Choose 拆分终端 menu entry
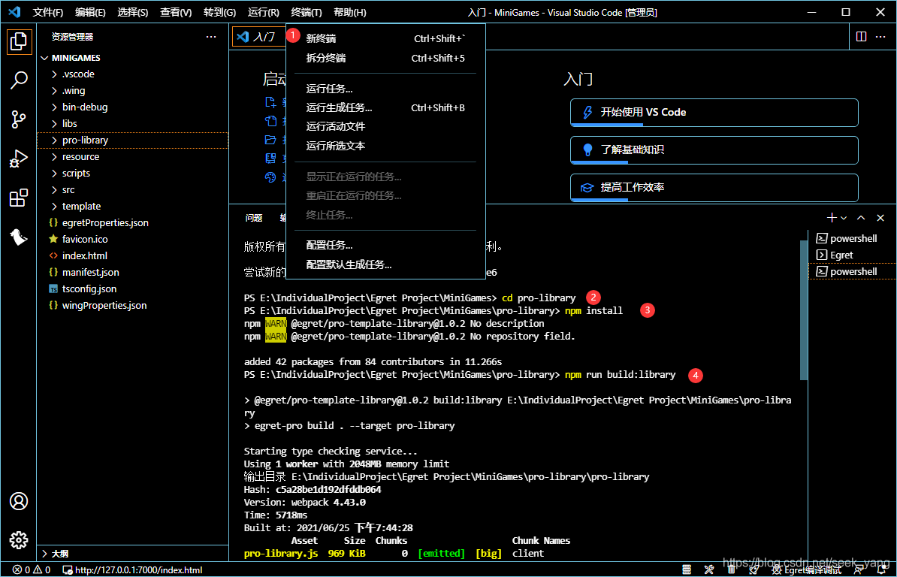The height and width of the screenshot is (577, 897). 385,58
